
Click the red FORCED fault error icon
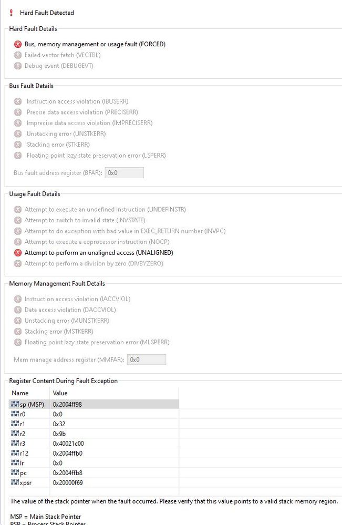pos(18,45)
